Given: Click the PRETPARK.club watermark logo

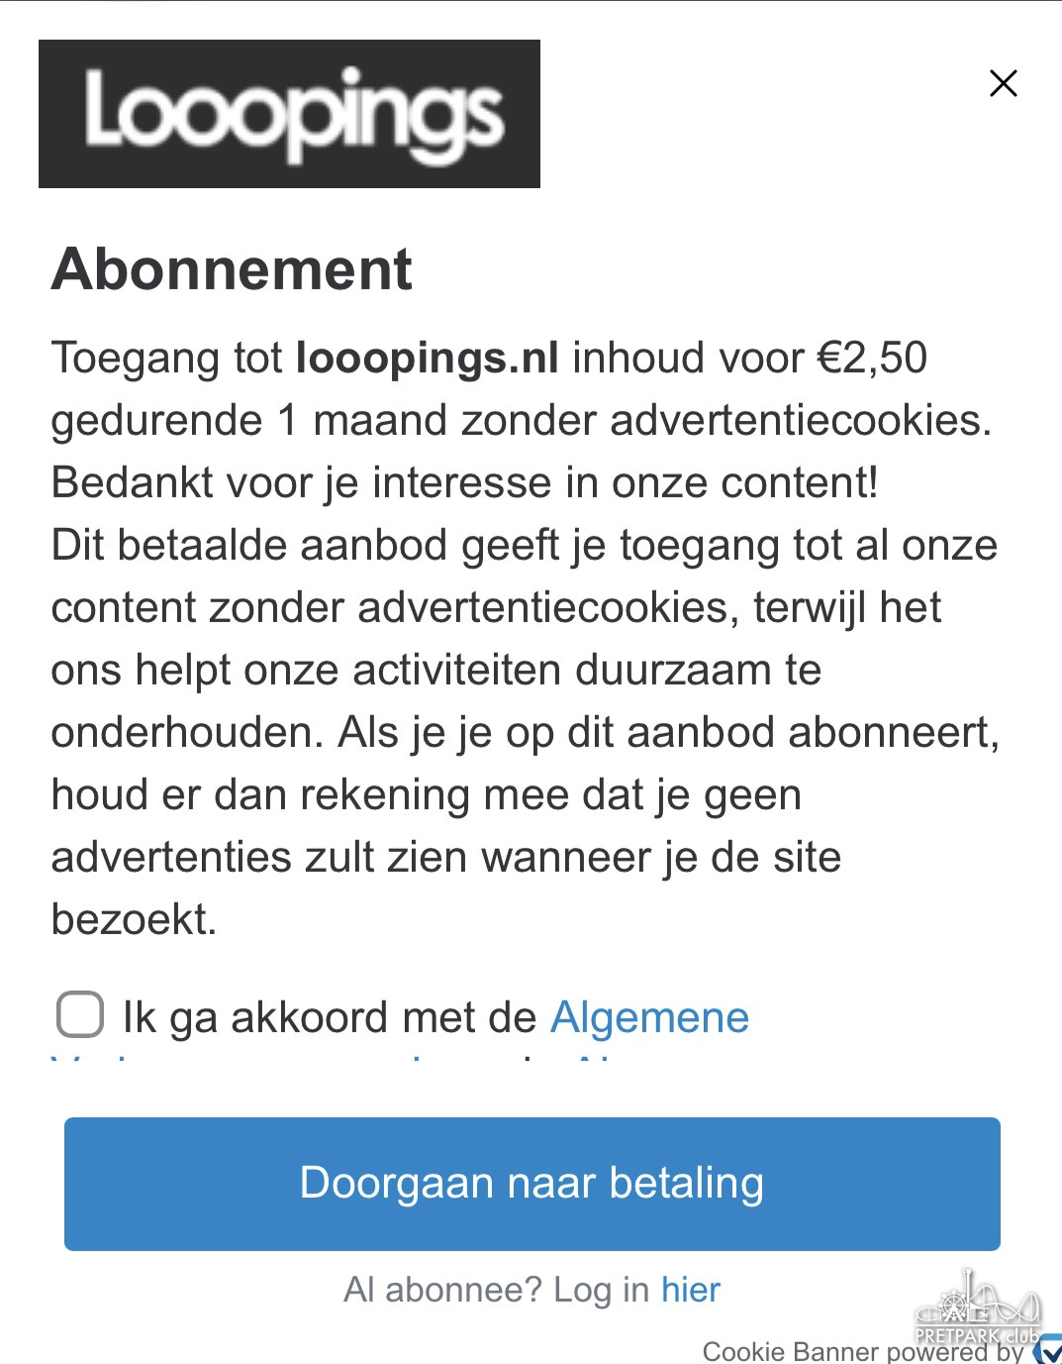Looking at the screenshot, I should [977, 1308].
